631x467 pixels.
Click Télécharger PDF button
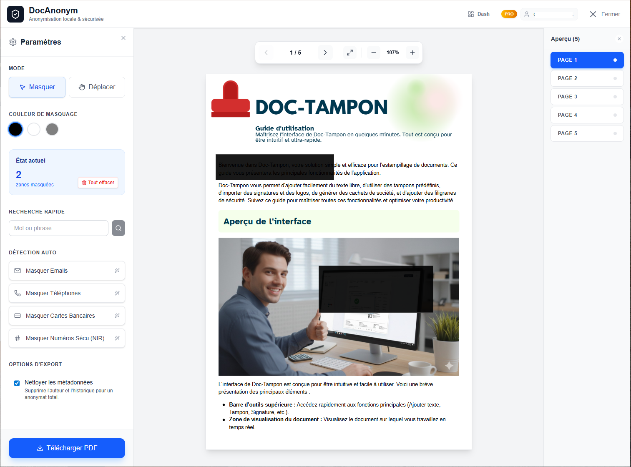[x=67, y=448]
